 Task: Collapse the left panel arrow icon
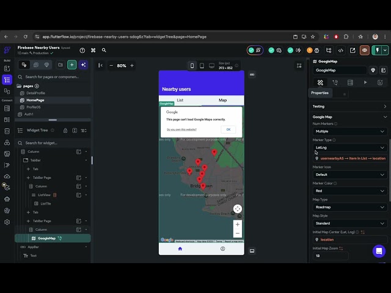pyautogui.click(x=100, y=65)
